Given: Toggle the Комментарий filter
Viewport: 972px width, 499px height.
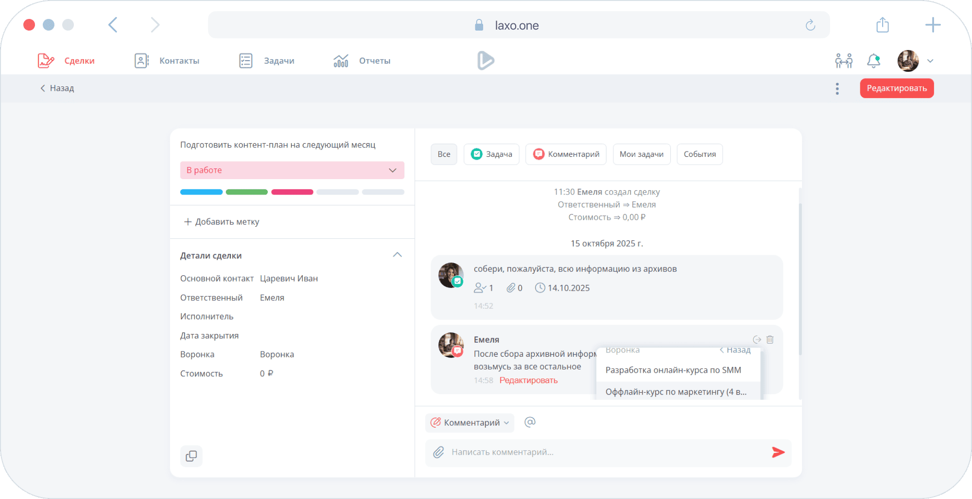Looking at the screenshot, I should [566, 154].
